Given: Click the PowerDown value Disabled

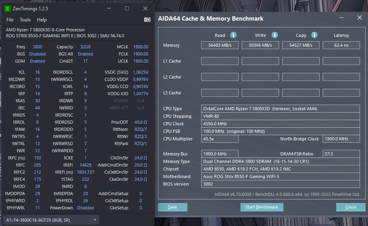Looking at the screenshot, I should pyautogui.click(x=85, y=208).
